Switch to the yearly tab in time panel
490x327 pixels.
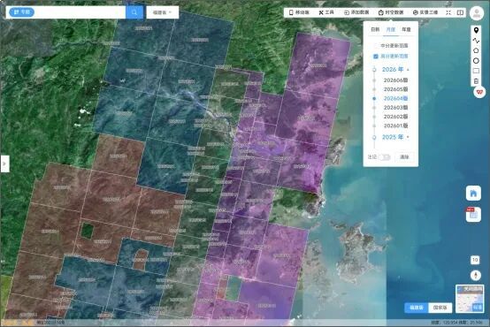(x=406, y=30)
